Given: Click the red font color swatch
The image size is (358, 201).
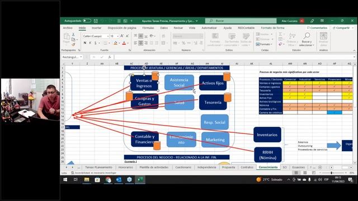Looking at the screenshot, I should coord(124,43).
